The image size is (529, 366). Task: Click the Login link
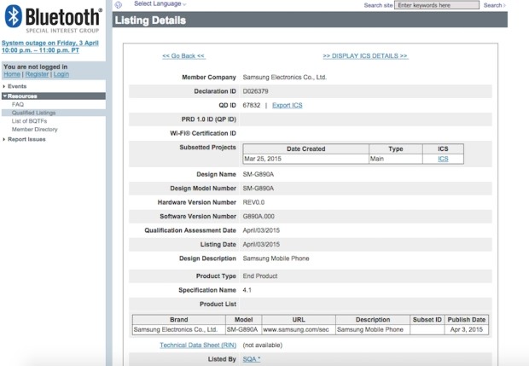tap(61, 74)
